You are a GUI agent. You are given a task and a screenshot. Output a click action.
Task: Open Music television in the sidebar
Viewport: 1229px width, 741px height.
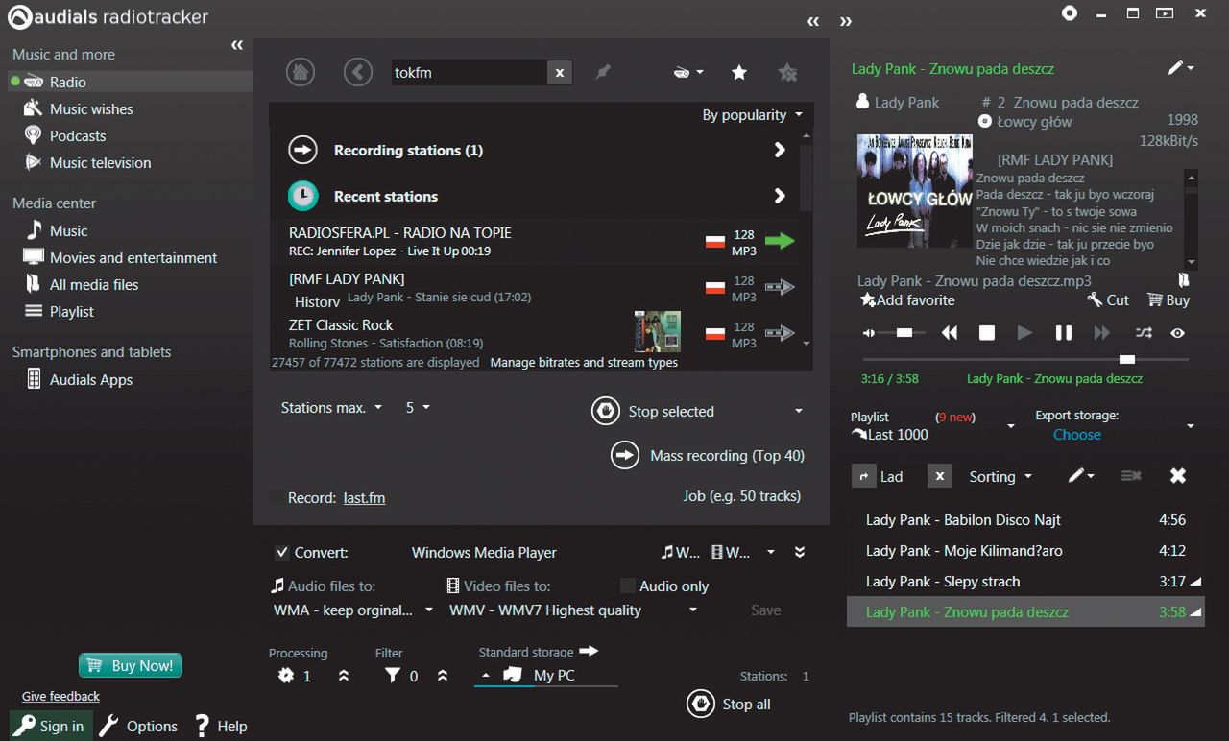[x=100, y=162]
